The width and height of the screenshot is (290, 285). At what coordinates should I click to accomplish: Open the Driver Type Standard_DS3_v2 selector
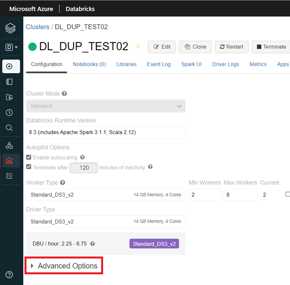(106, 221)
